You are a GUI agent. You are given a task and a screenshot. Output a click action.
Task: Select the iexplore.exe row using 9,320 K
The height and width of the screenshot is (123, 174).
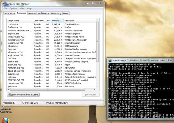52,55
